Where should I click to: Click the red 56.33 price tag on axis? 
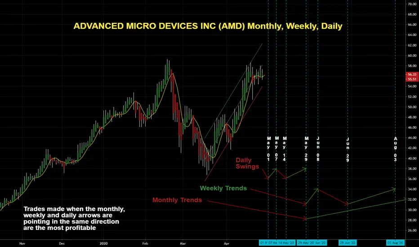pyautogui.click(x=412, y=75)
